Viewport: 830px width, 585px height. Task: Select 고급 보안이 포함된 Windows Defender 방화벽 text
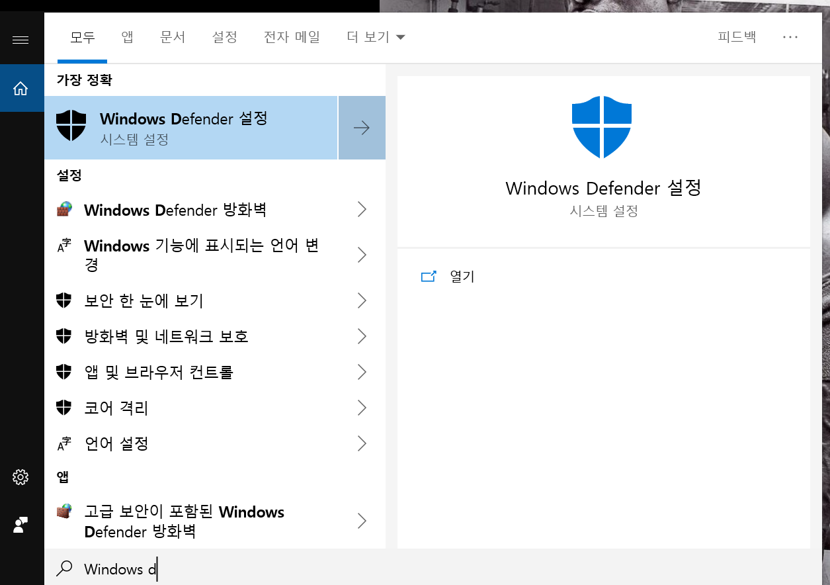pos(185,521)
